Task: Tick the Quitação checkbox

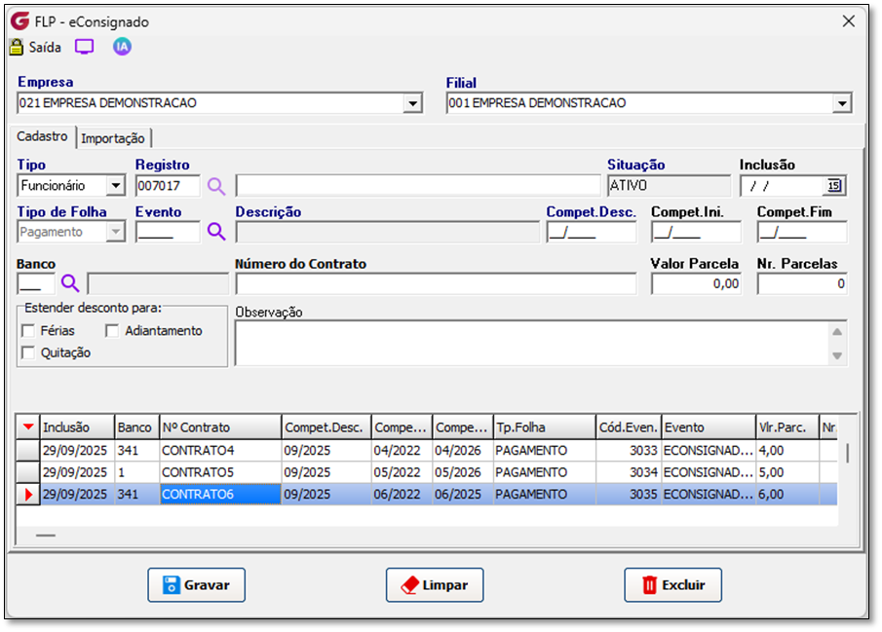Action: tap(28, 353)
